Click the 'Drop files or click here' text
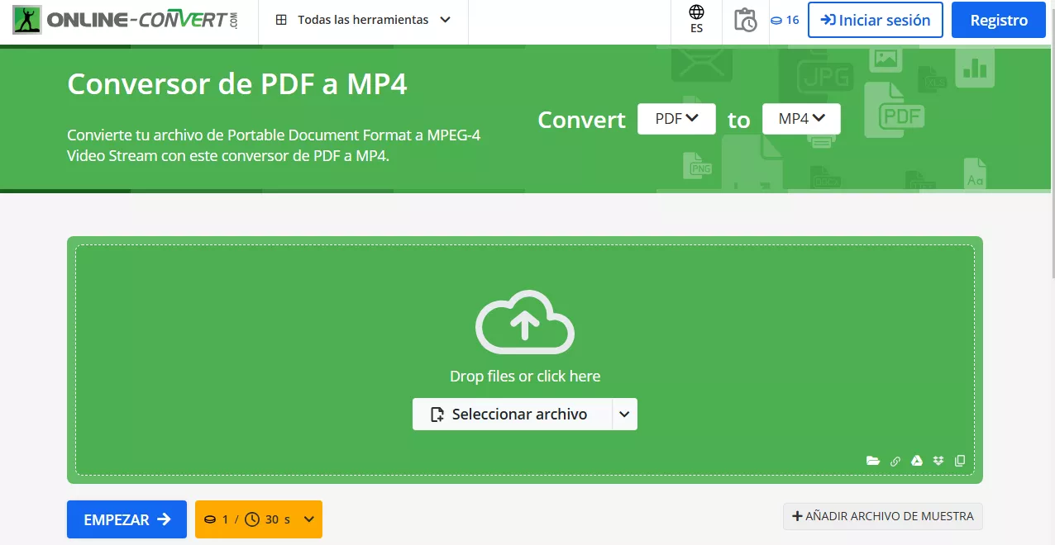Screen dimensions: 1055x545 pos(525,376)
